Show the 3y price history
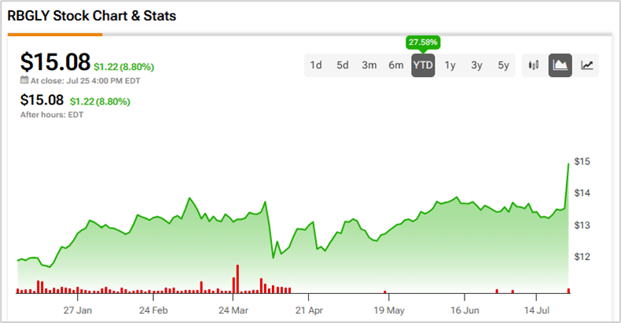 click(x=476, y=65)
